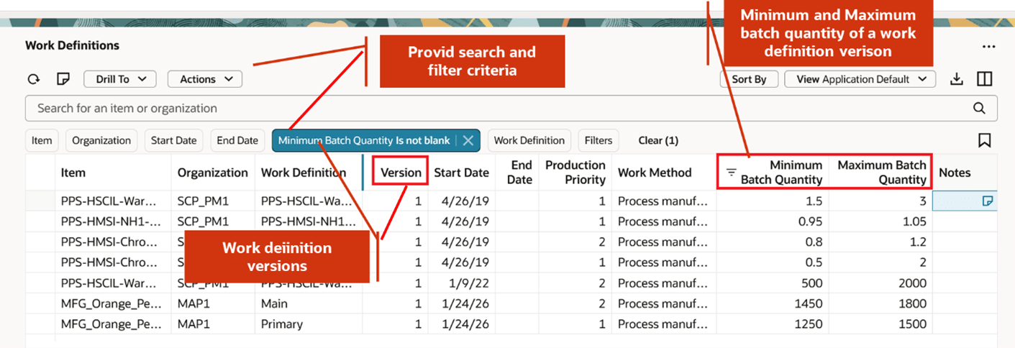This screenshot has width=1015, height=348.
Task: Open the note icon in first row Notes cell
Action: coord(988,201)
